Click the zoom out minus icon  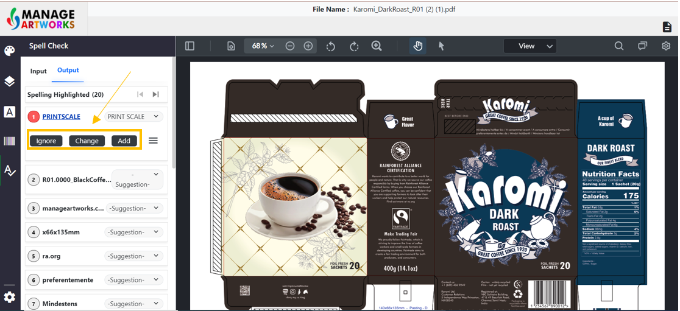click(290, 46)
